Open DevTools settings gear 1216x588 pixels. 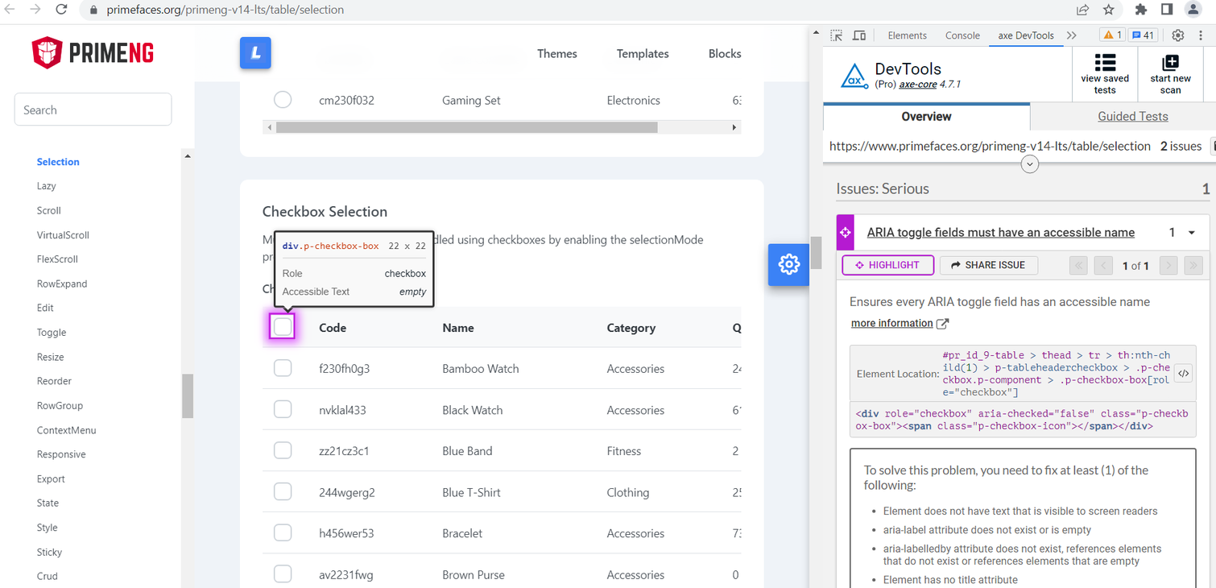1177,35
